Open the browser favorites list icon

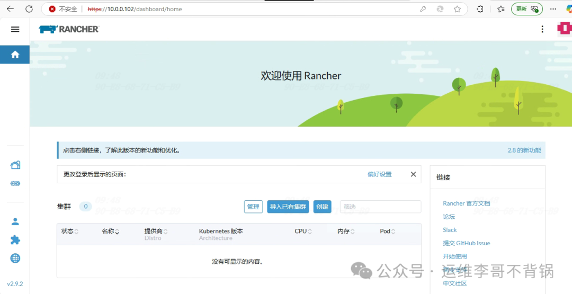point(501,9)
